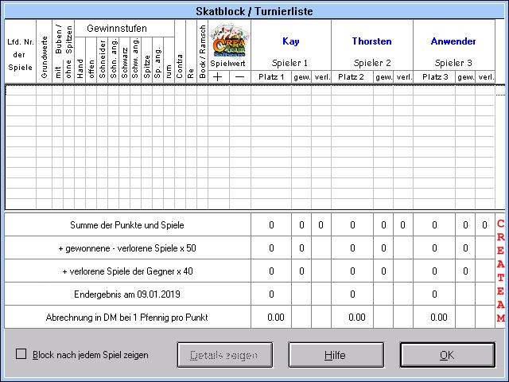This screenshot has width=509, height=382.
Task: Click the 'Spielwert' label under the logo
Action: [x=228, y=64]
